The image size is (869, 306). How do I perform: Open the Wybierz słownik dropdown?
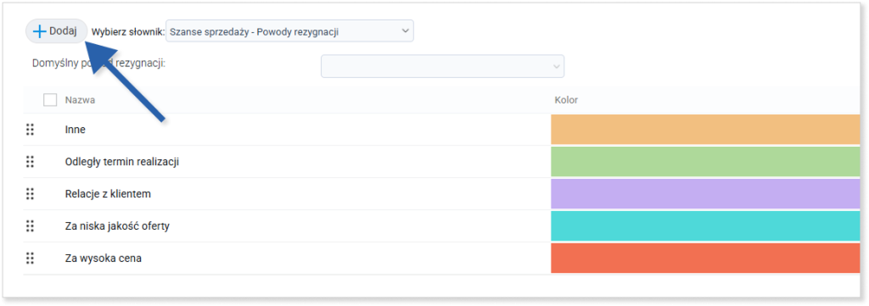click(290, 31)
